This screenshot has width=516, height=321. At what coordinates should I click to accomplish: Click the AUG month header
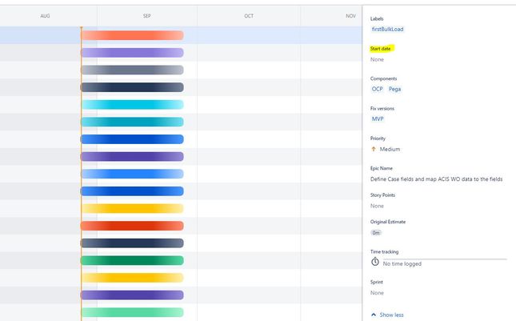point(45,16)
